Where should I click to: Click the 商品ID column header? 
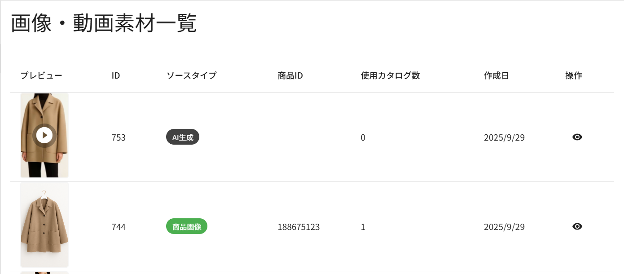(x=290, y=75)
